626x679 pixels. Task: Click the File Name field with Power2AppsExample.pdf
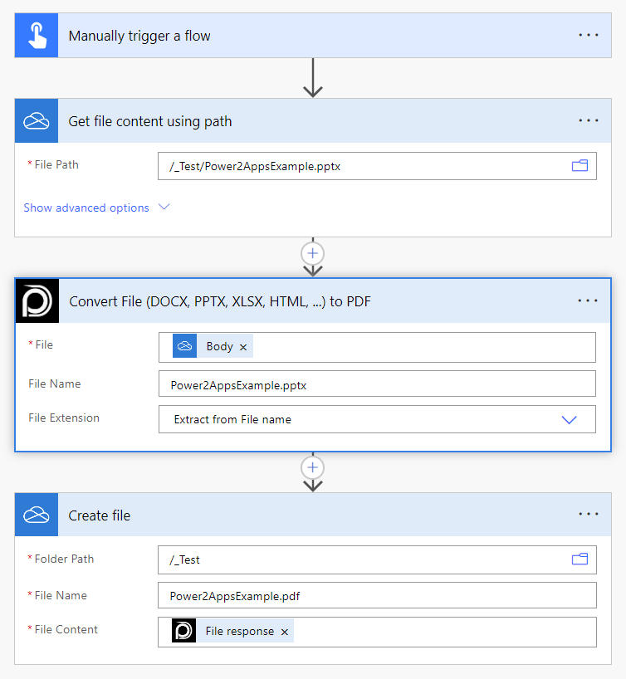pyautogui.click(x=376, y=595)
